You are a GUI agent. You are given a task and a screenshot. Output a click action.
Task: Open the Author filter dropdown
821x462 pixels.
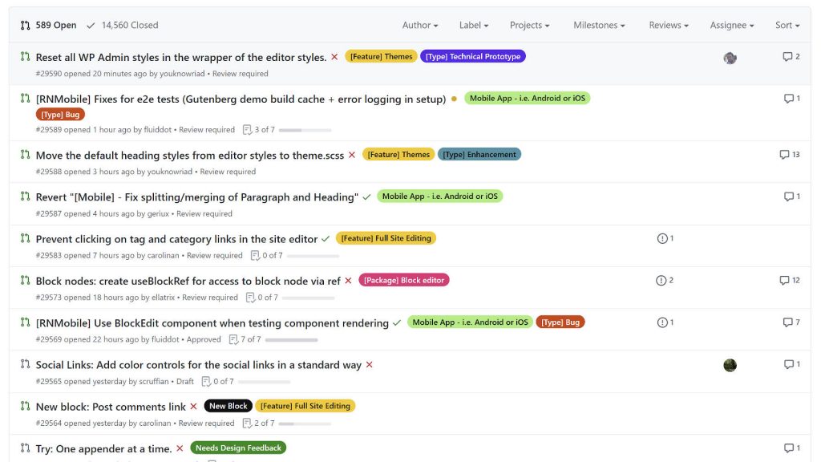[419, 26]
